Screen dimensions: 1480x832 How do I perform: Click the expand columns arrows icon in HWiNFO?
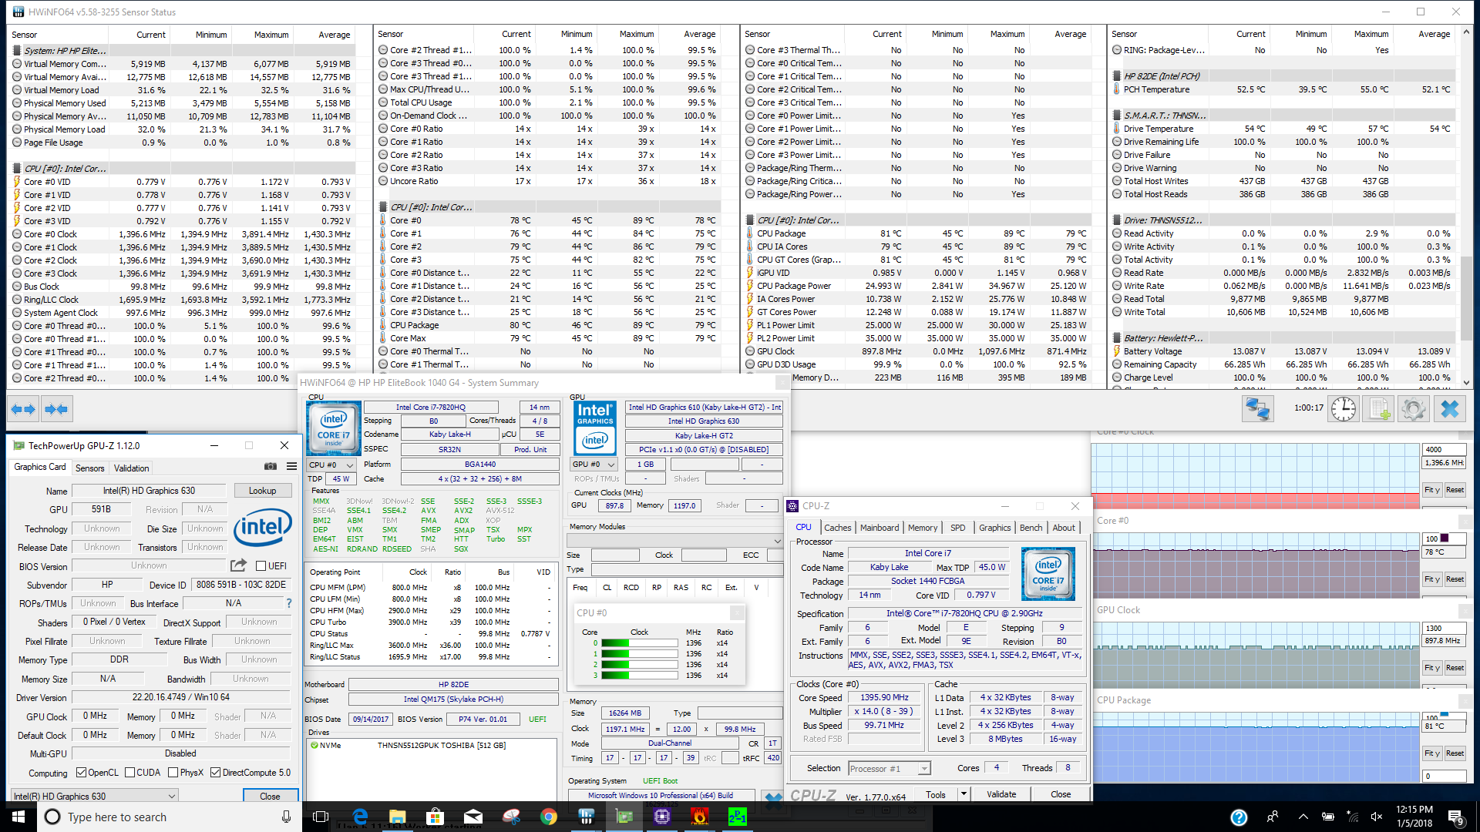(23, 409)
